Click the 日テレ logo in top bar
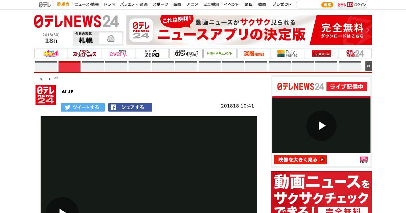Image resolution: width=406 pixels, height=213 pixels. [x=44, y=5]
